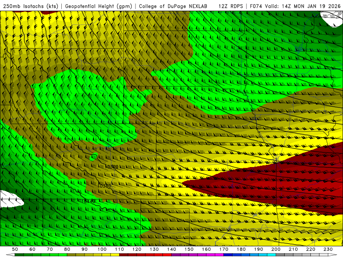
Task: Click the 150 knot colorbar label
Action: [189, 249]
